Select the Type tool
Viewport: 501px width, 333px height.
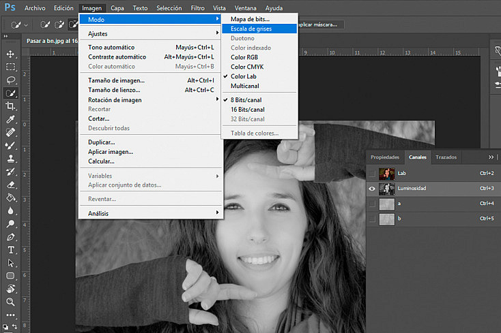(10, 250)
